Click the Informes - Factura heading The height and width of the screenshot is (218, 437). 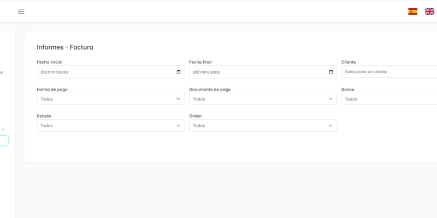(x=65, y=47)
